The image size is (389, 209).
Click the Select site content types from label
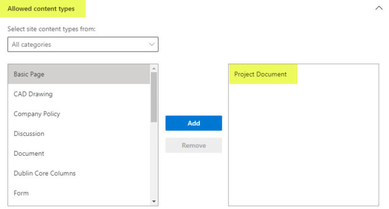click(51, 29)
